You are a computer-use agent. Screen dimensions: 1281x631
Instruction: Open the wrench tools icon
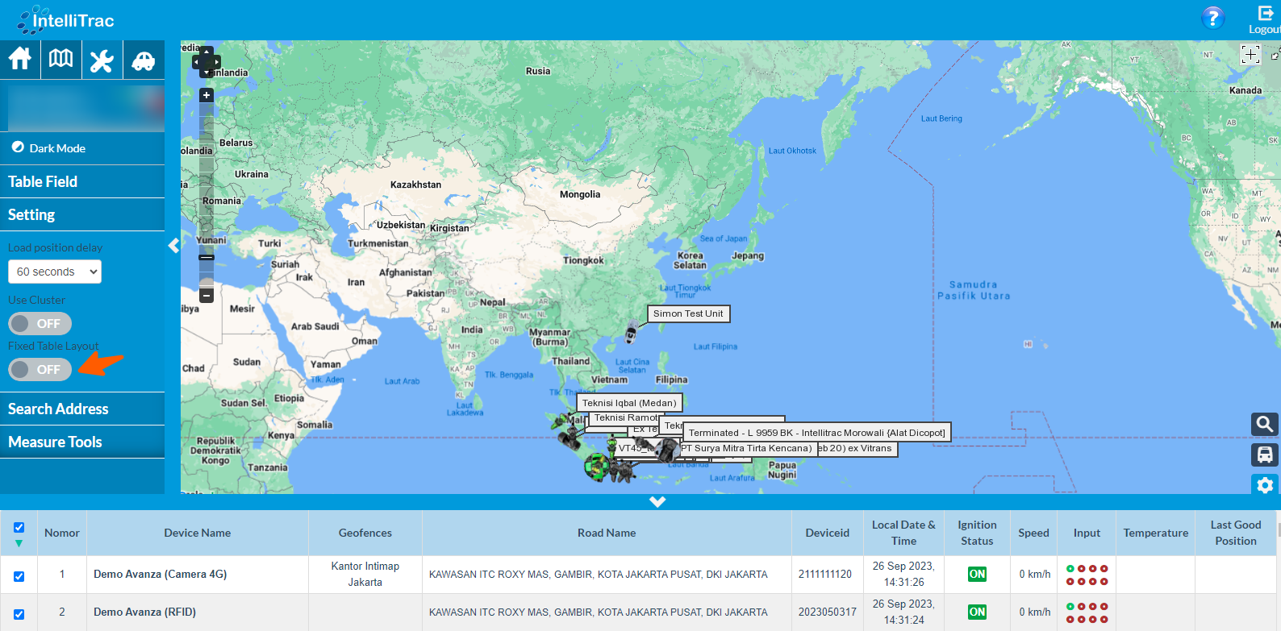coord(102,60)
